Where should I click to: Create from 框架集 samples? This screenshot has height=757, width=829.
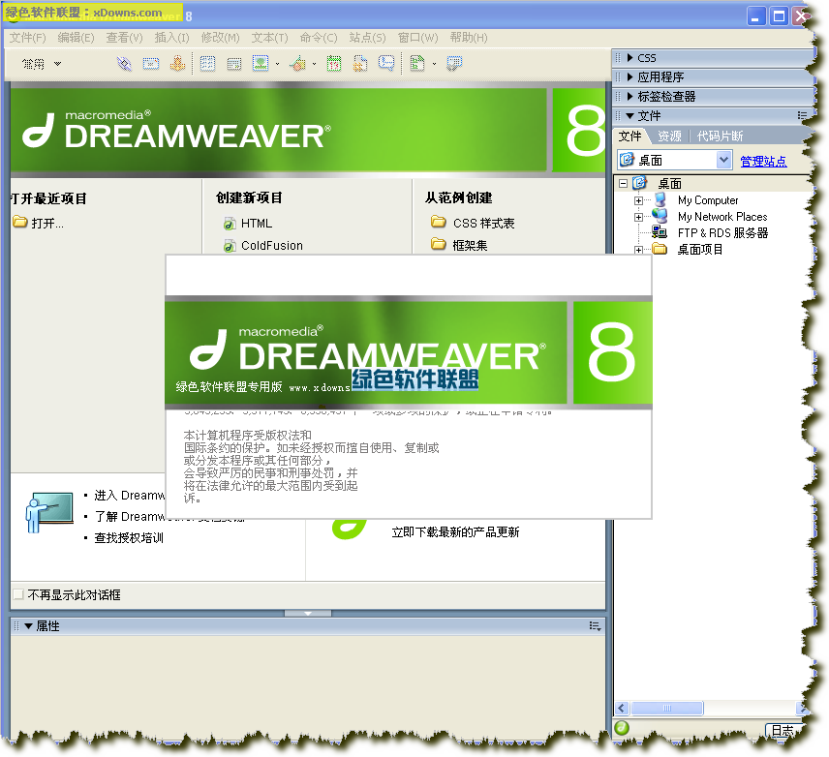point(470,245)
